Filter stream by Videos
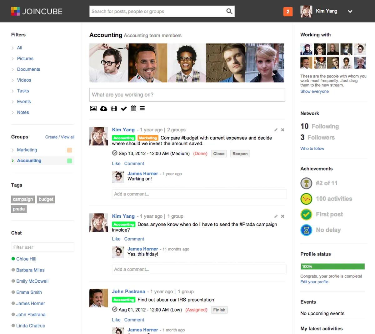Image resolution: width=375 pixels, height=334 pixels. (x=24, y=80)
